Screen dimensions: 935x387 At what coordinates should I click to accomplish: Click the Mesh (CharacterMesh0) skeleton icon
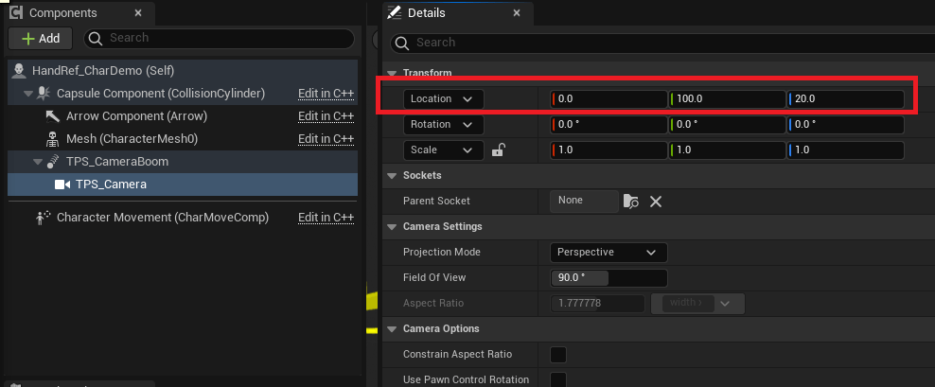[53, 139]
